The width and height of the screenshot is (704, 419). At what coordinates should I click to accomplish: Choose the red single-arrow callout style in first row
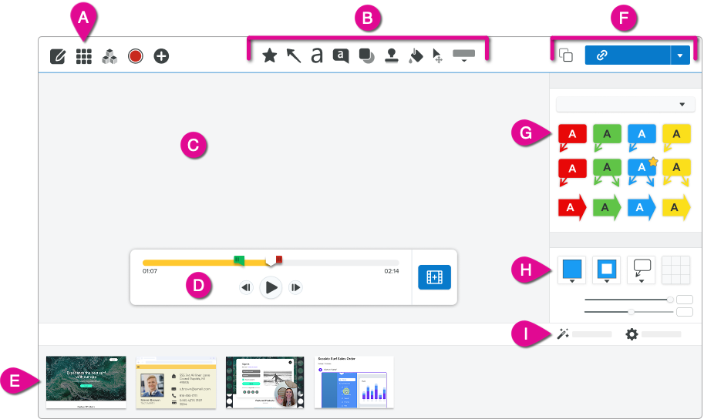click(x=572, y=138)
